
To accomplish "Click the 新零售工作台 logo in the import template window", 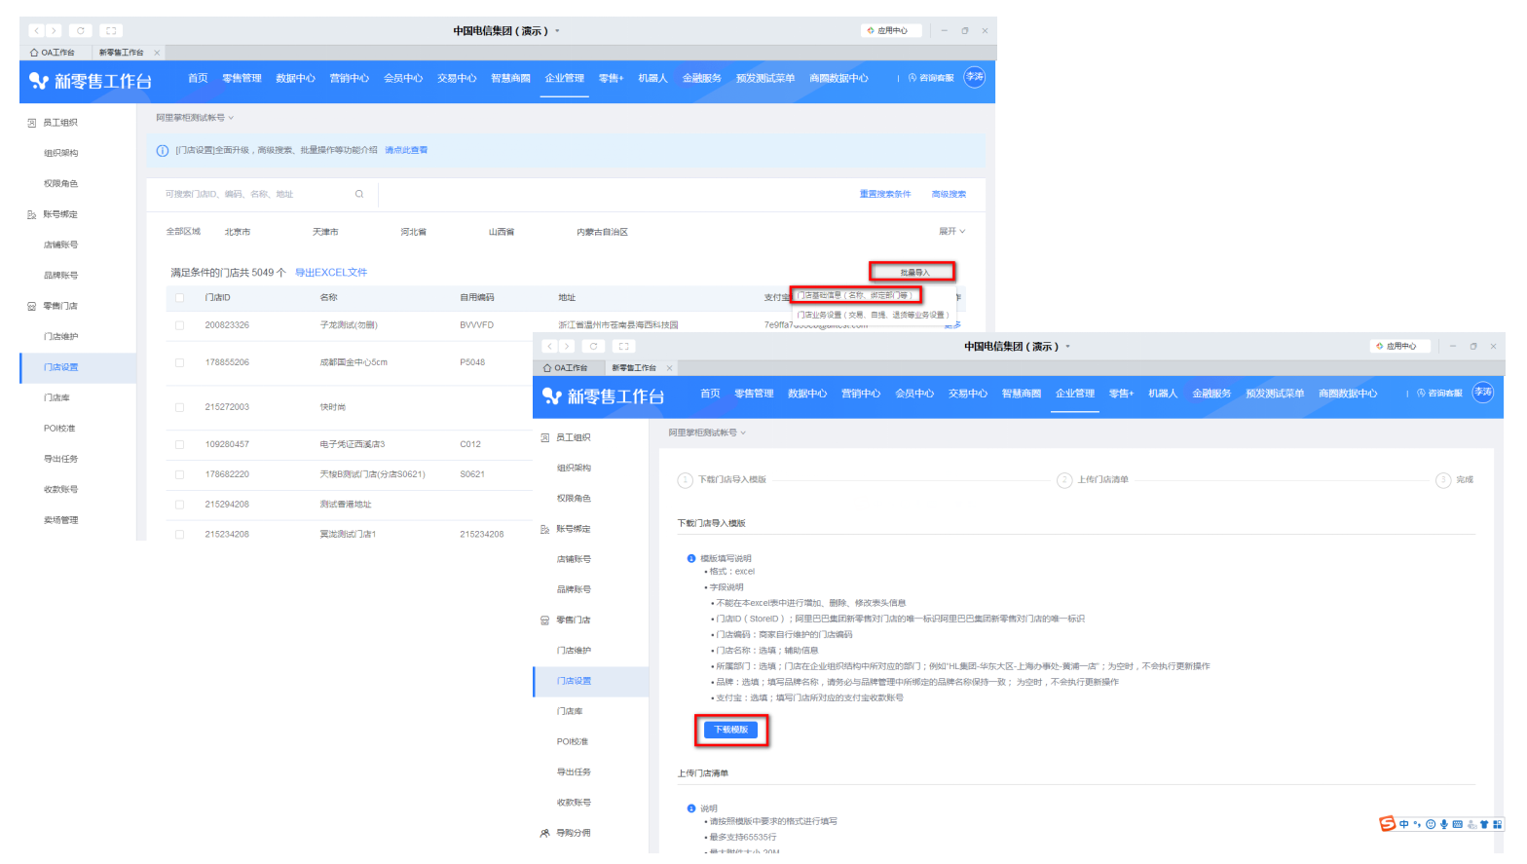I will (604, 395).
